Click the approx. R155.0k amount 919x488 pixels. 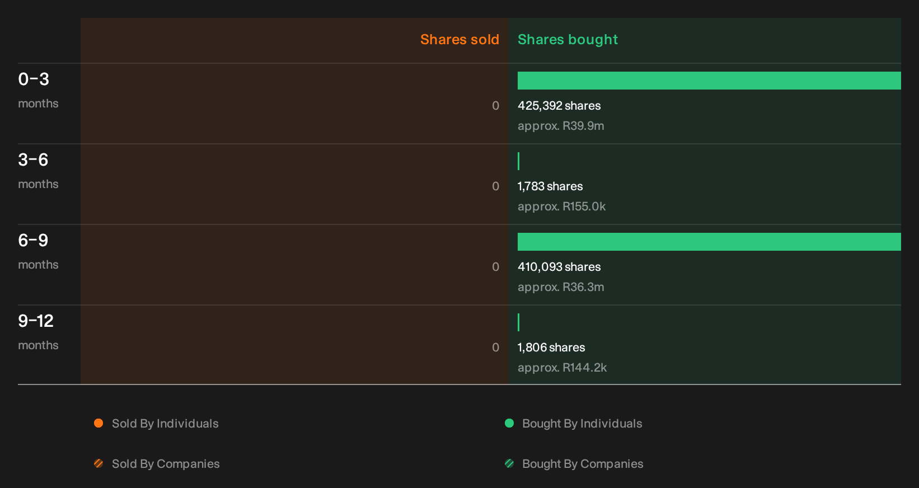561,207
